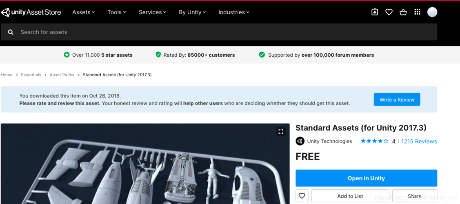
Task: Expand the By Unity menu
Action: click(192, 12)
